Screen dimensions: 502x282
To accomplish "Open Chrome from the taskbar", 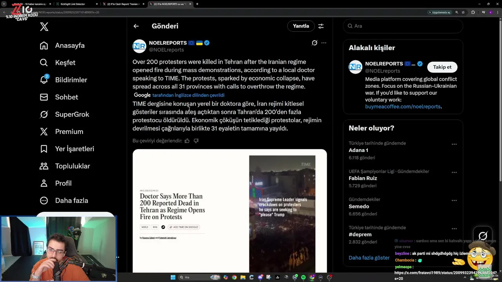I will pos(234,277).
